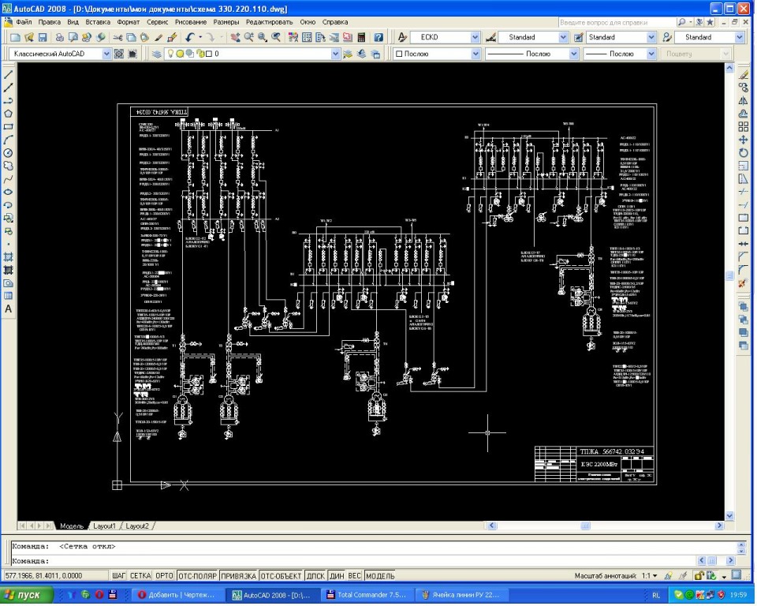Click in the Команда command line input
The image size is (757, 606).
point(371,562)
